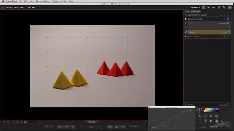The height and width of the screenshot is (131, 234).
Task: Open the Playback menu
Action: 55,1
